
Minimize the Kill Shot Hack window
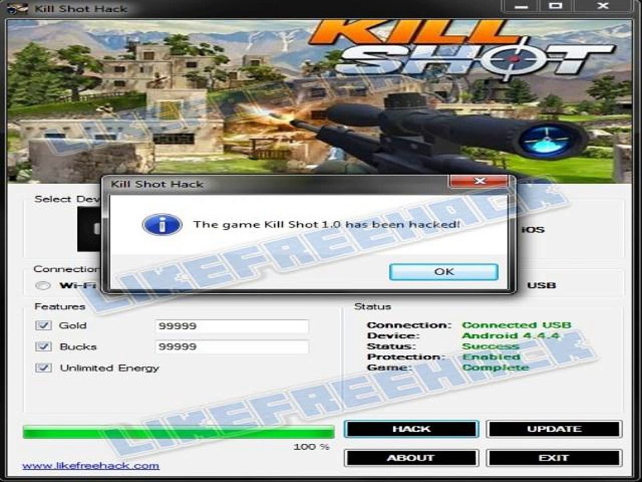[521, 6]
